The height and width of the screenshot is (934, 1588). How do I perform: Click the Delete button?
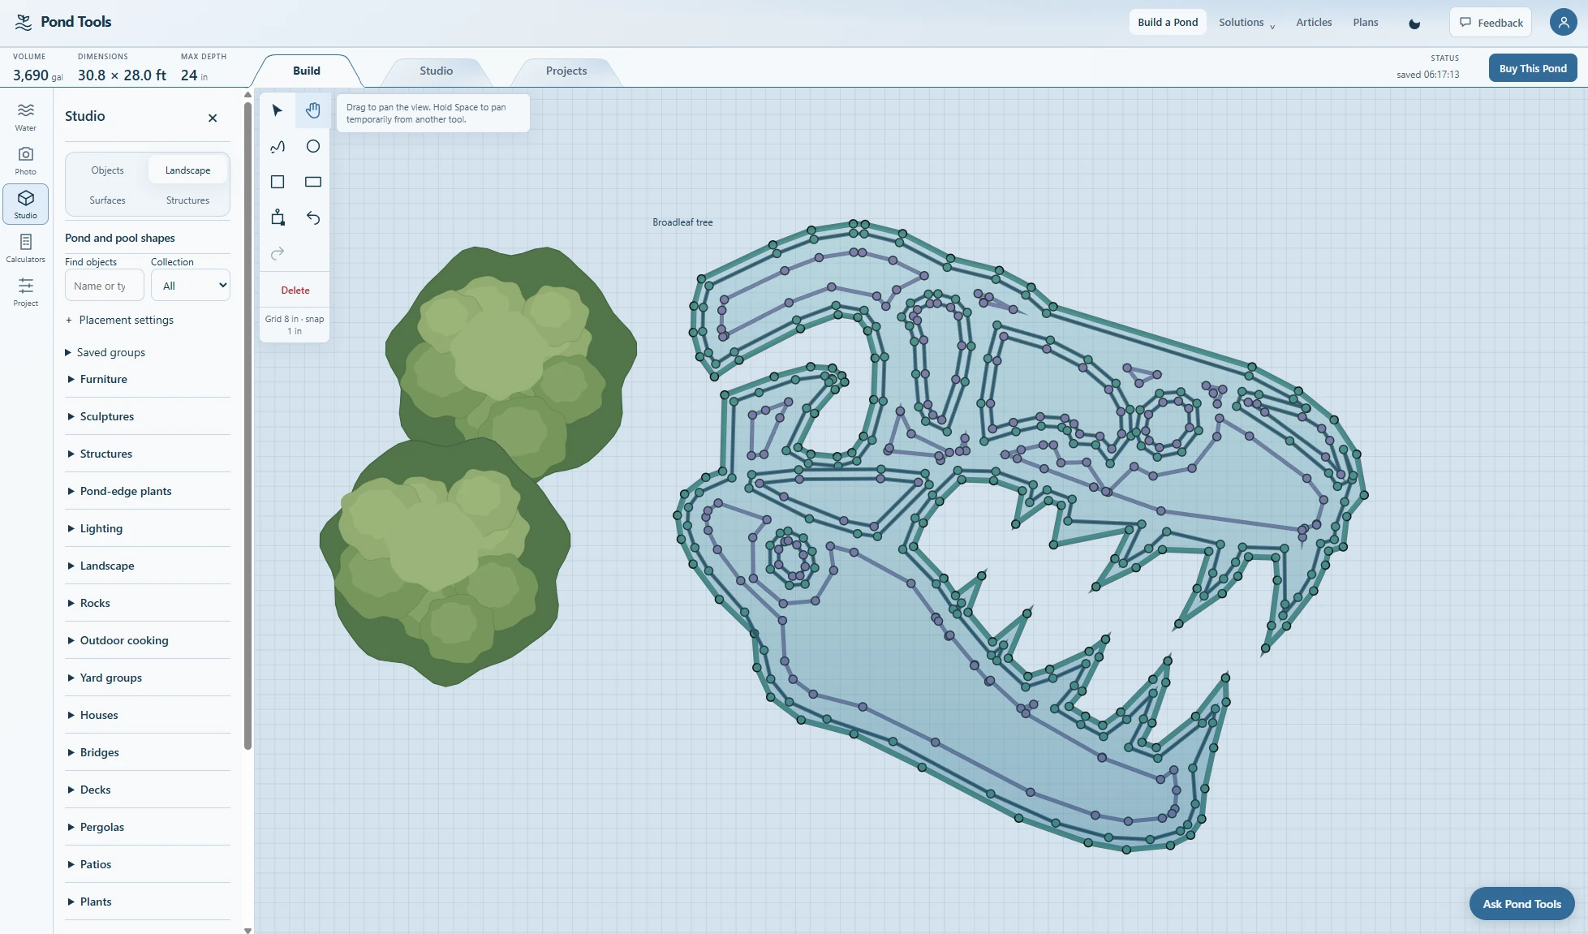[x=295, y=291]
